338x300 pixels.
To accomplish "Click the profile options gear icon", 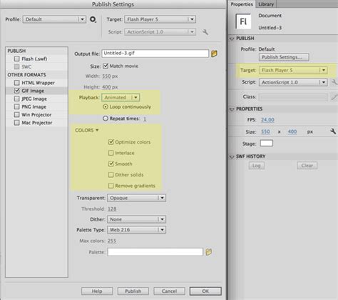I will tap(93, 19).
